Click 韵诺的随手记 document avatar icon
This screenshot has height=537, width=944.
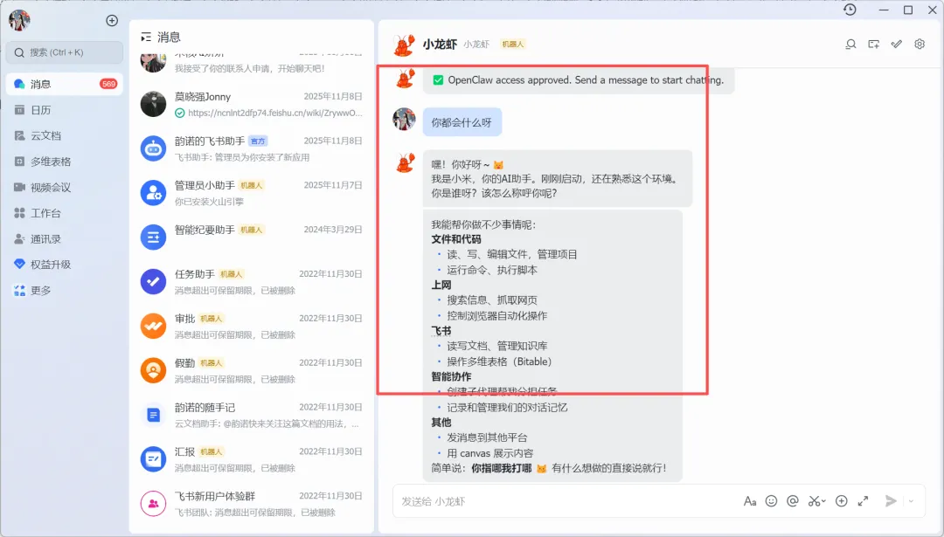pos(154,415)
